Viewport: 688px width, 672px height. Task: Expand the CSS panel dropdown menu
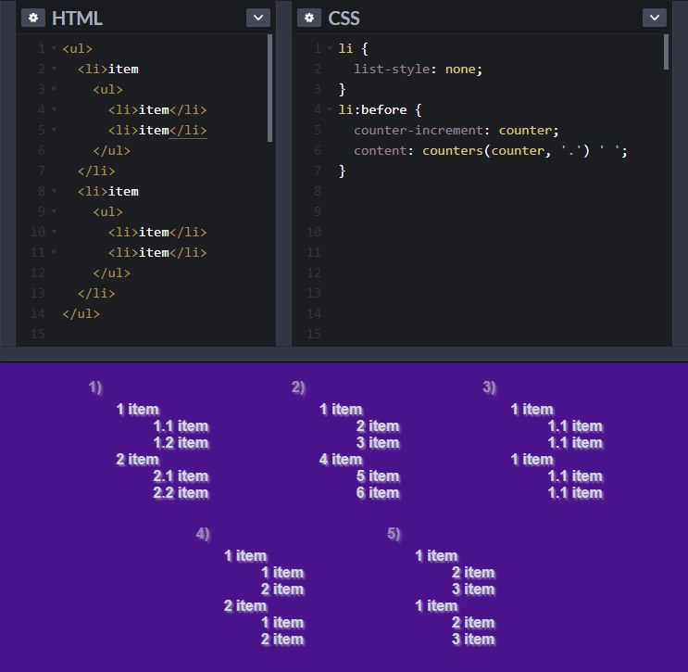[x=655, y=18]
